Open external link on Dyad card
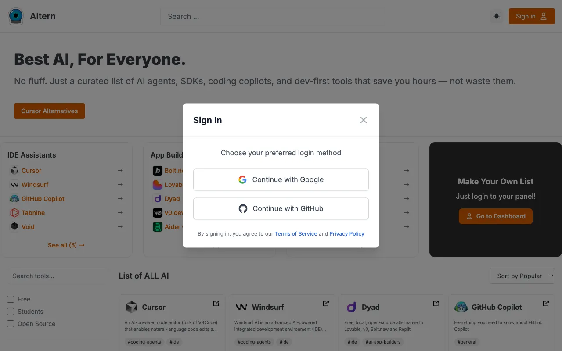 436,303
